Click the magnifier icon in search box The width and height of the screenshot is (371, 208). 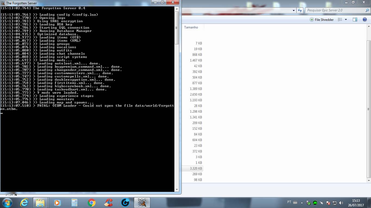(367, 10)
